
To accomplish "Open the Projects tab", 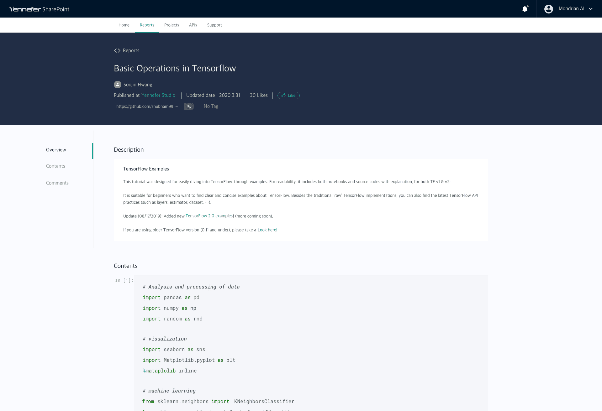I will click(x=172, y=25).
